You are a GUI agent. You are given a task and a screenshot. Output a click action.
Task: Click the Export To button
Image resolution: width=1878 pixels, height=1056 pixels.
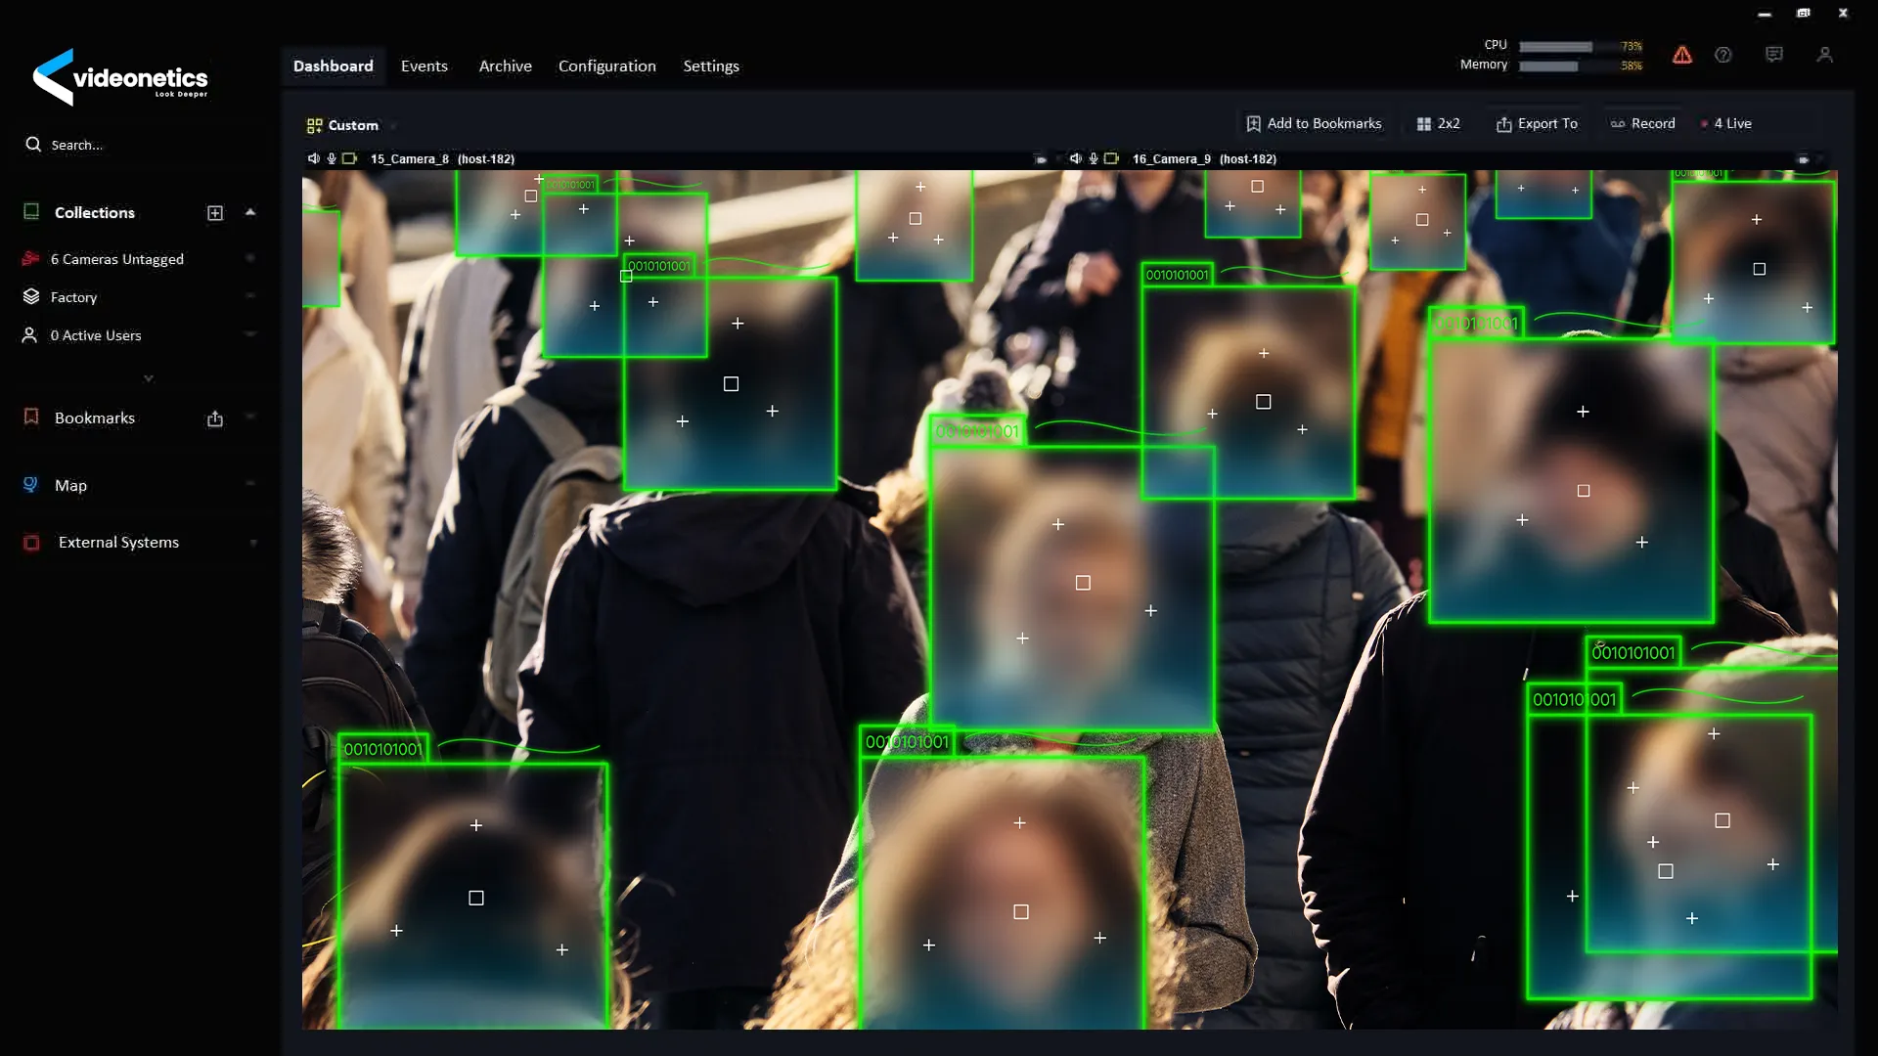(x=1537, y=124)
